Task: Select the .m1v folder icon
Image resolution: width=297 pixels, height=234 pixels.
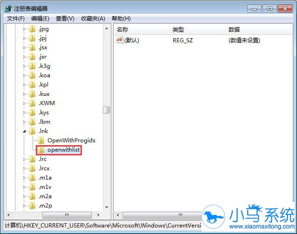Action: [x=32, y=187]
